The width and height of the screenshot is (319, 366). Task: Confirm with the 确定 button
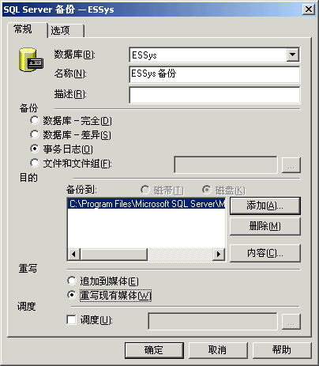(154, 350)
